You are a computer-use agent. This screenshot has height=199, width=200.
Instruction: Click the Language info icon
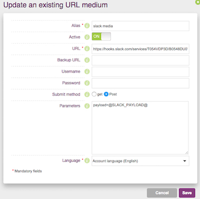click(x=87, y=160)
